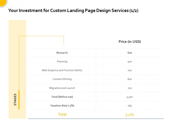Select the grand total value 3,465
172x129 pixels.
click(130, 115)
